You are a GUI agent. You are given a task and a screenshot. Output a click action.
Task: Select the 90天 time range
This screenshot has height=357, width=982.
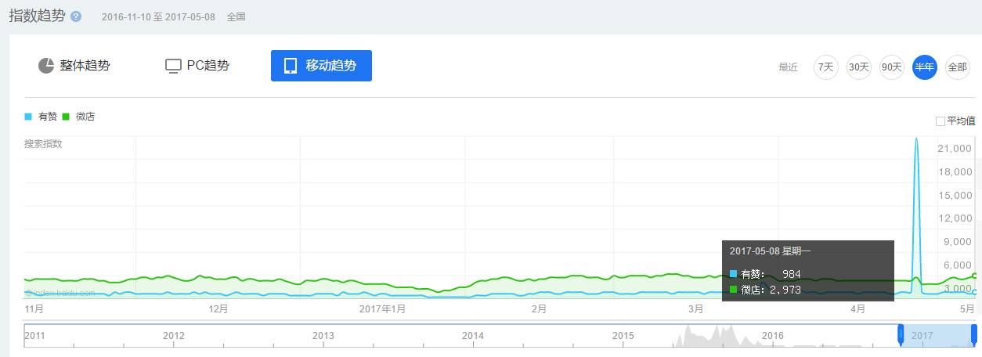pos(892,67)
